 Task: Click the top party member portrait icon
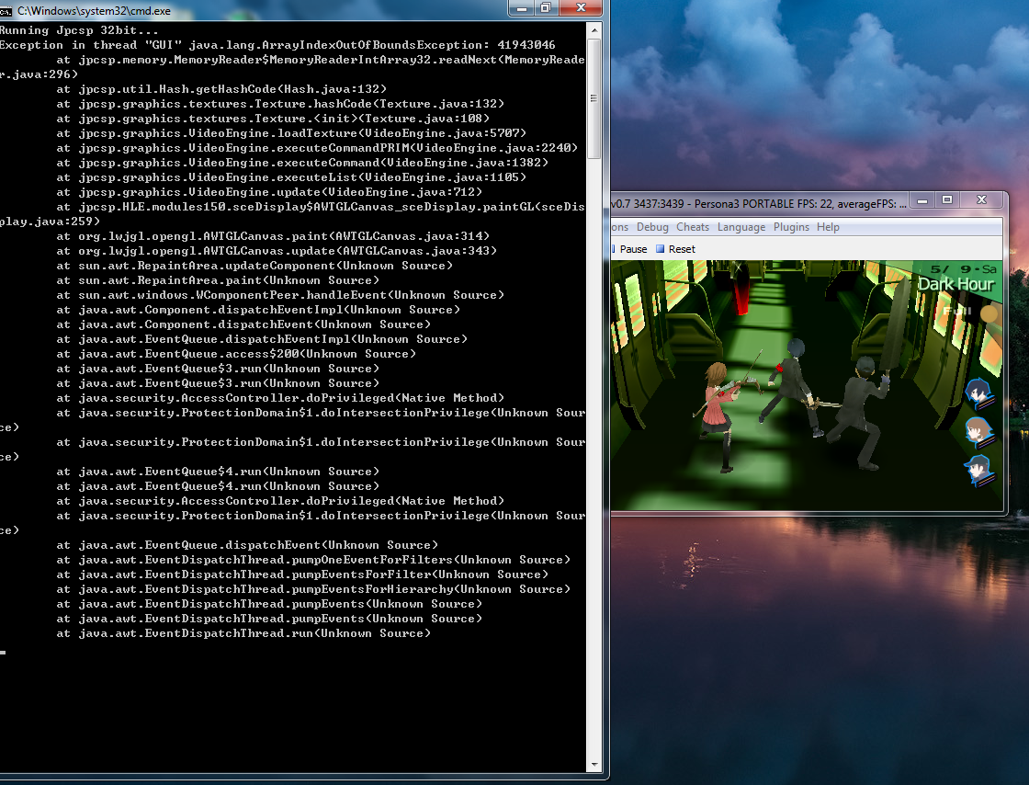[979, 393]
